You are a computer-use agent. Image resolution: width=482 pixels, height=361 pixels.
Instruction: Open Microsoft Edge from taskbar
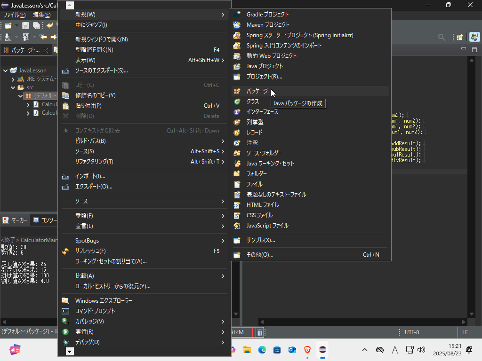tap(262, 350)
